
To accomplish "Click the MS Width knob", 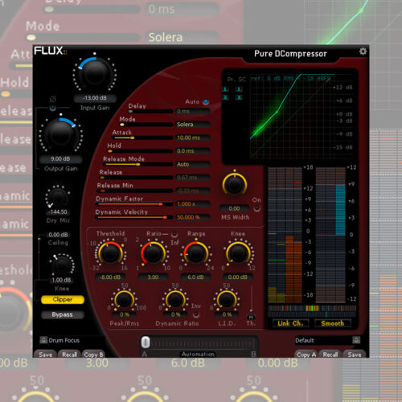I will click(x=235, y=184).
